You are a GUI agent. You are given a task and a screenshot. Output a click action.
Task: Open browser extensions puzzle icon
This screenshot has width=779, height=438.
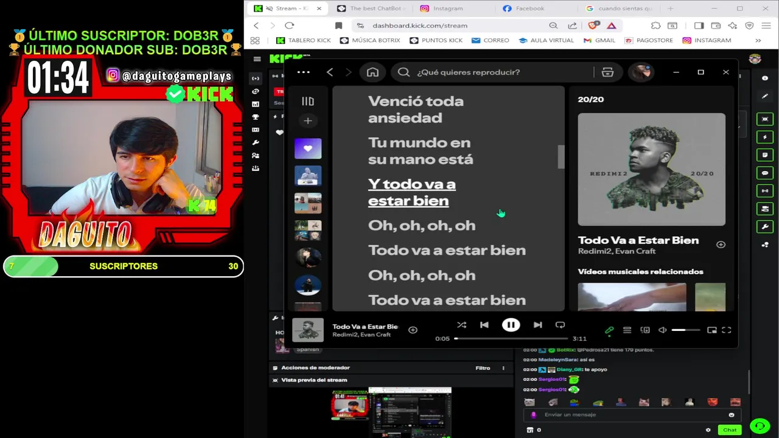(x=655, y=26)
